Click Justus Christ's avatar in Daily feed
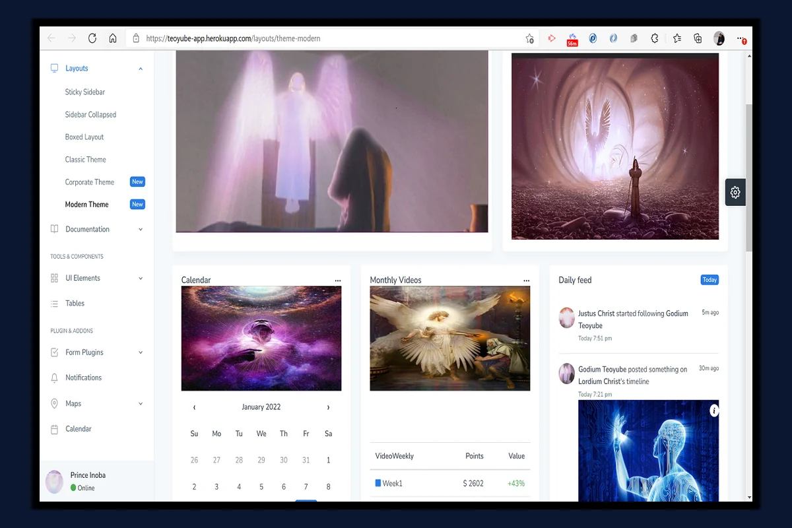The image size is (792, 528). 567,317
